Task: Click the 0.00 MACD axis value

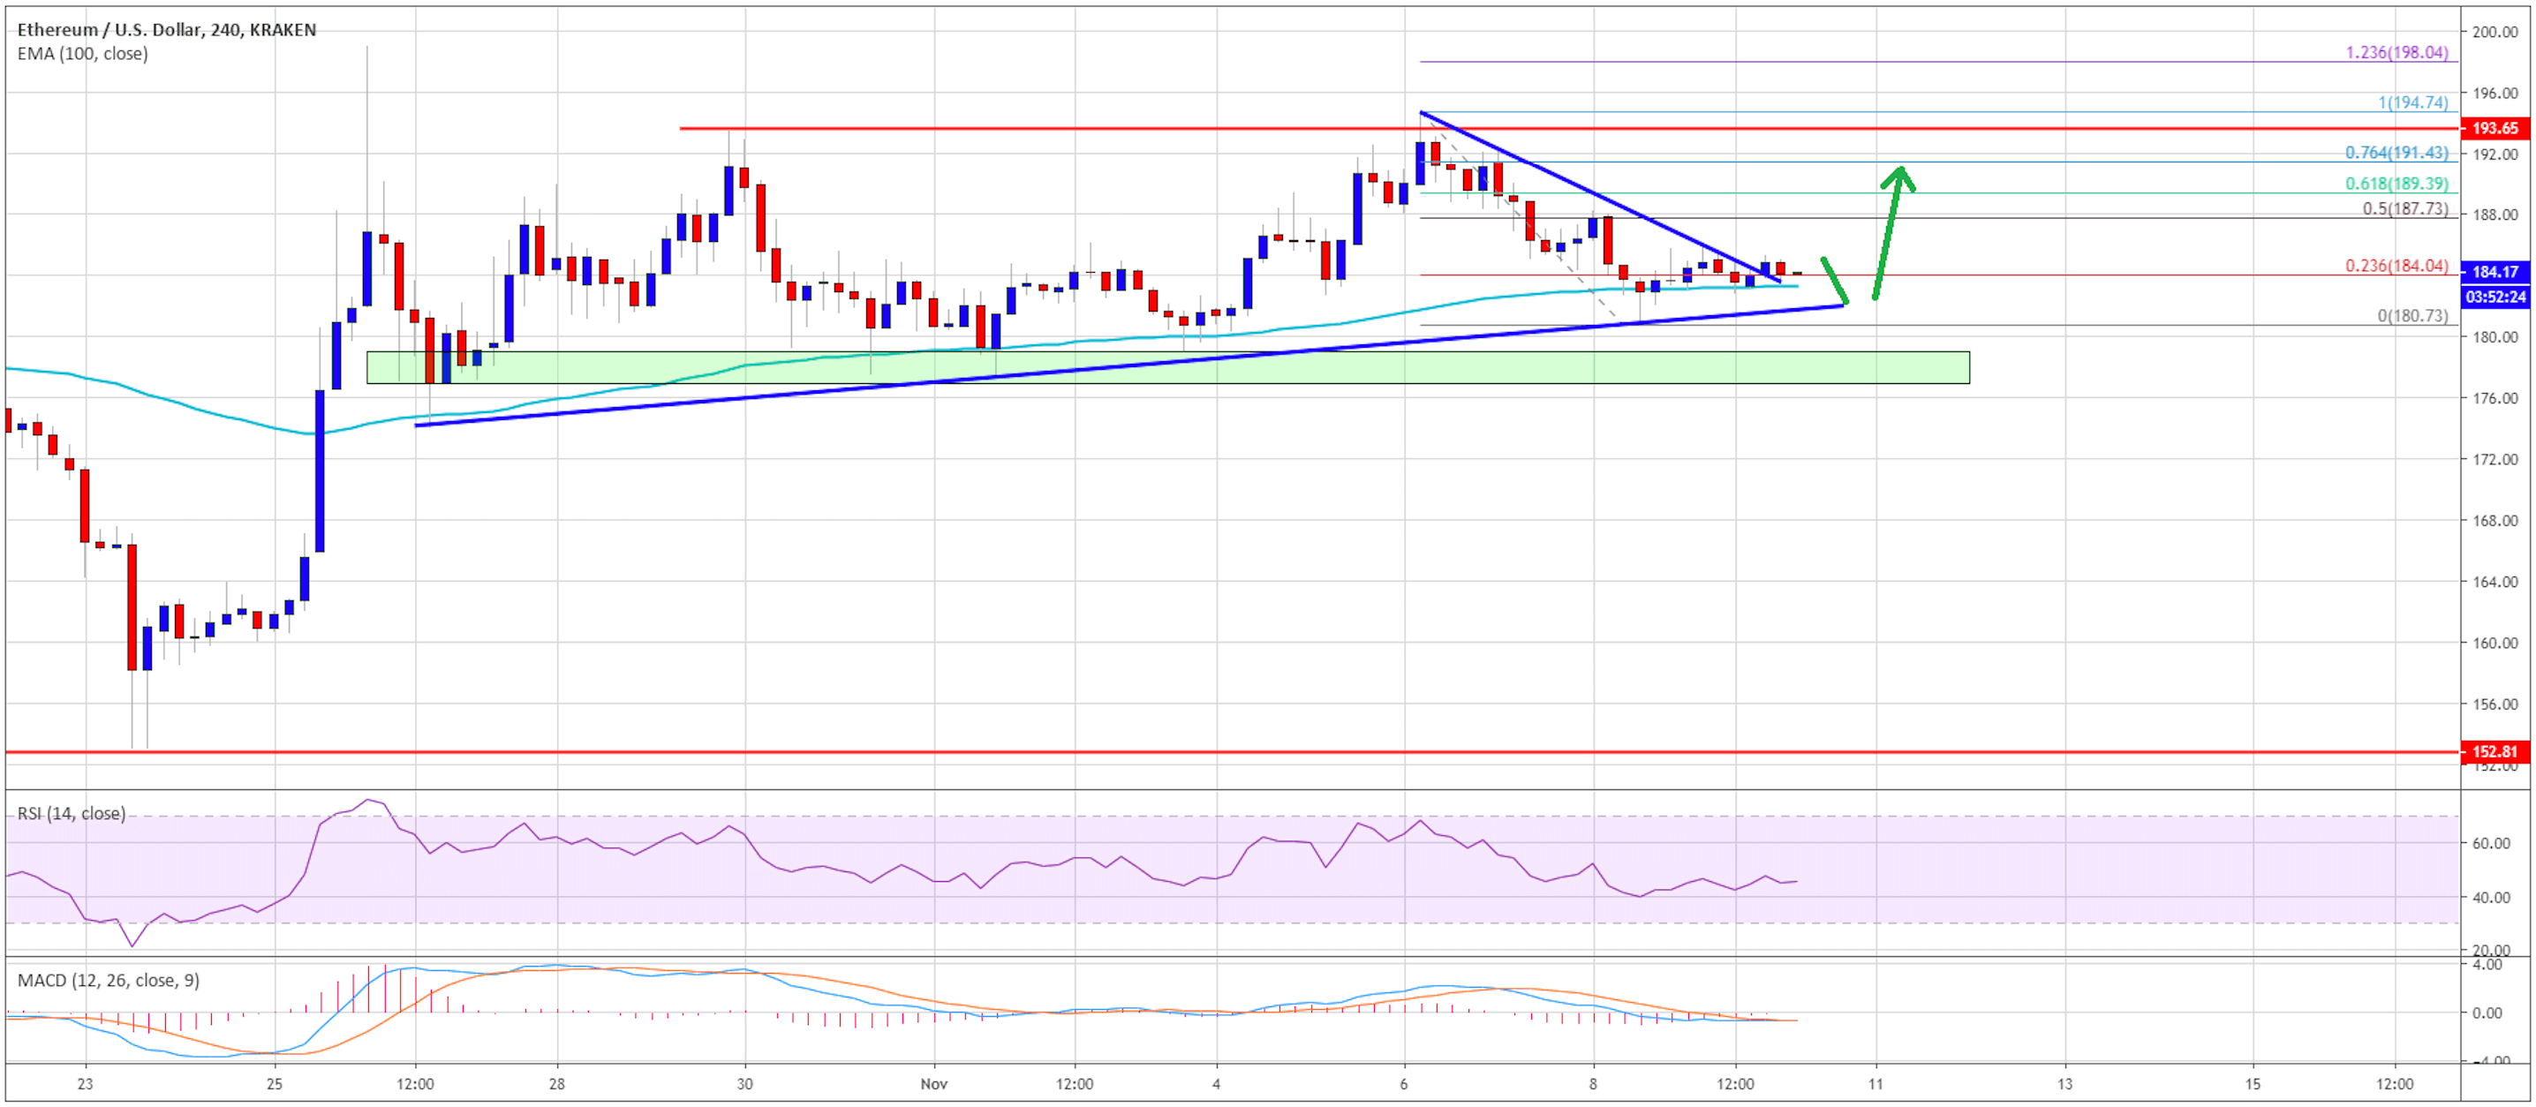Action: (x=2488, y=1013)
